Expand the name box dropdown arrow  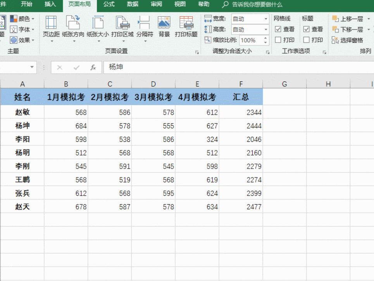click(x=32, y=67)
